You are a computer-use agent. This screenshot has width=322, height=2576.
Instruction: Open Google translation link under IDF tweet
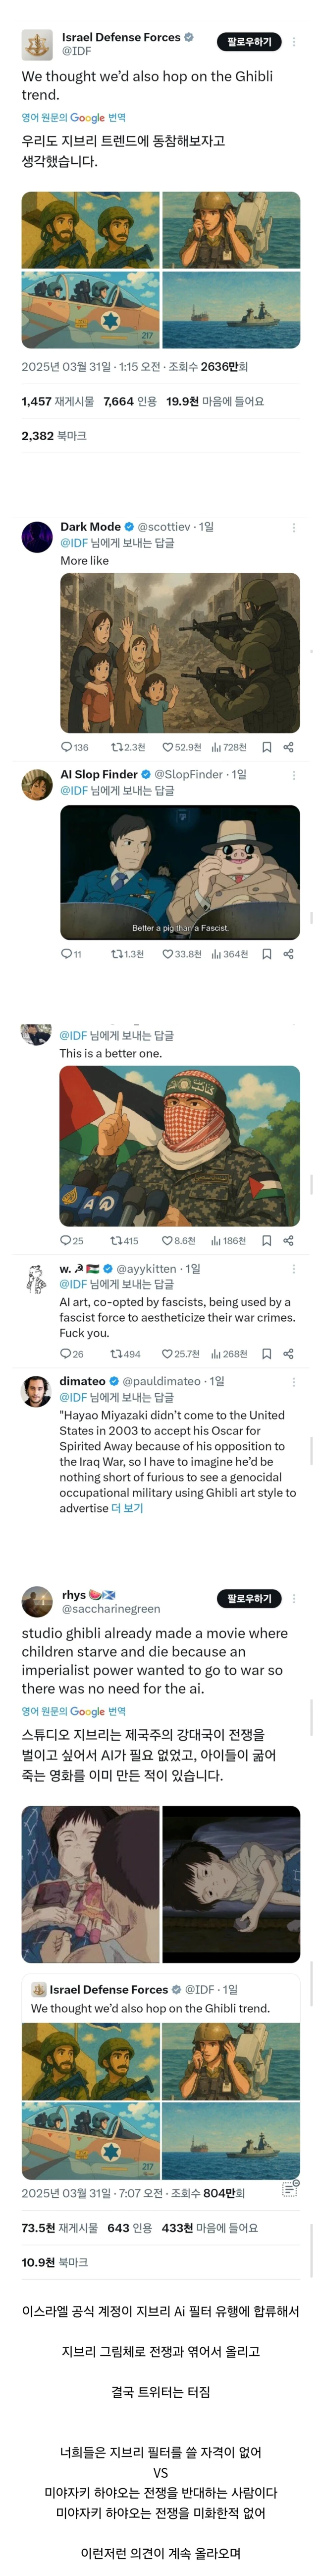coord(74,118)
